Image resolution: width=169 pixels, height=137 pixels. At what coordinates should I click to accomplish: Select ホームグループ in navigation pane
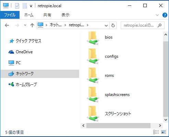(x=40, y=84)
